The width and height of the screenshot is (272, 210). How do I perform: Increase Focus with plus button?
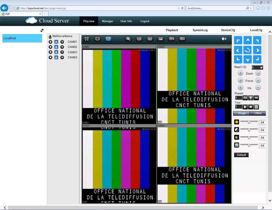[x=241, y=81]
